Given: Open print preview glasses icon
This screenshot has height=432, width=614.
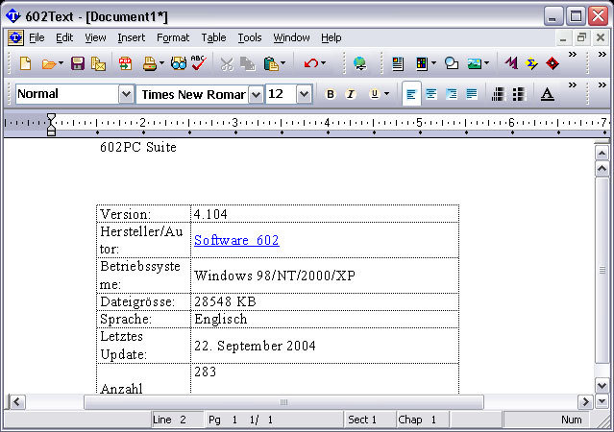Looking at the screenshot, I should pos(179,63).
